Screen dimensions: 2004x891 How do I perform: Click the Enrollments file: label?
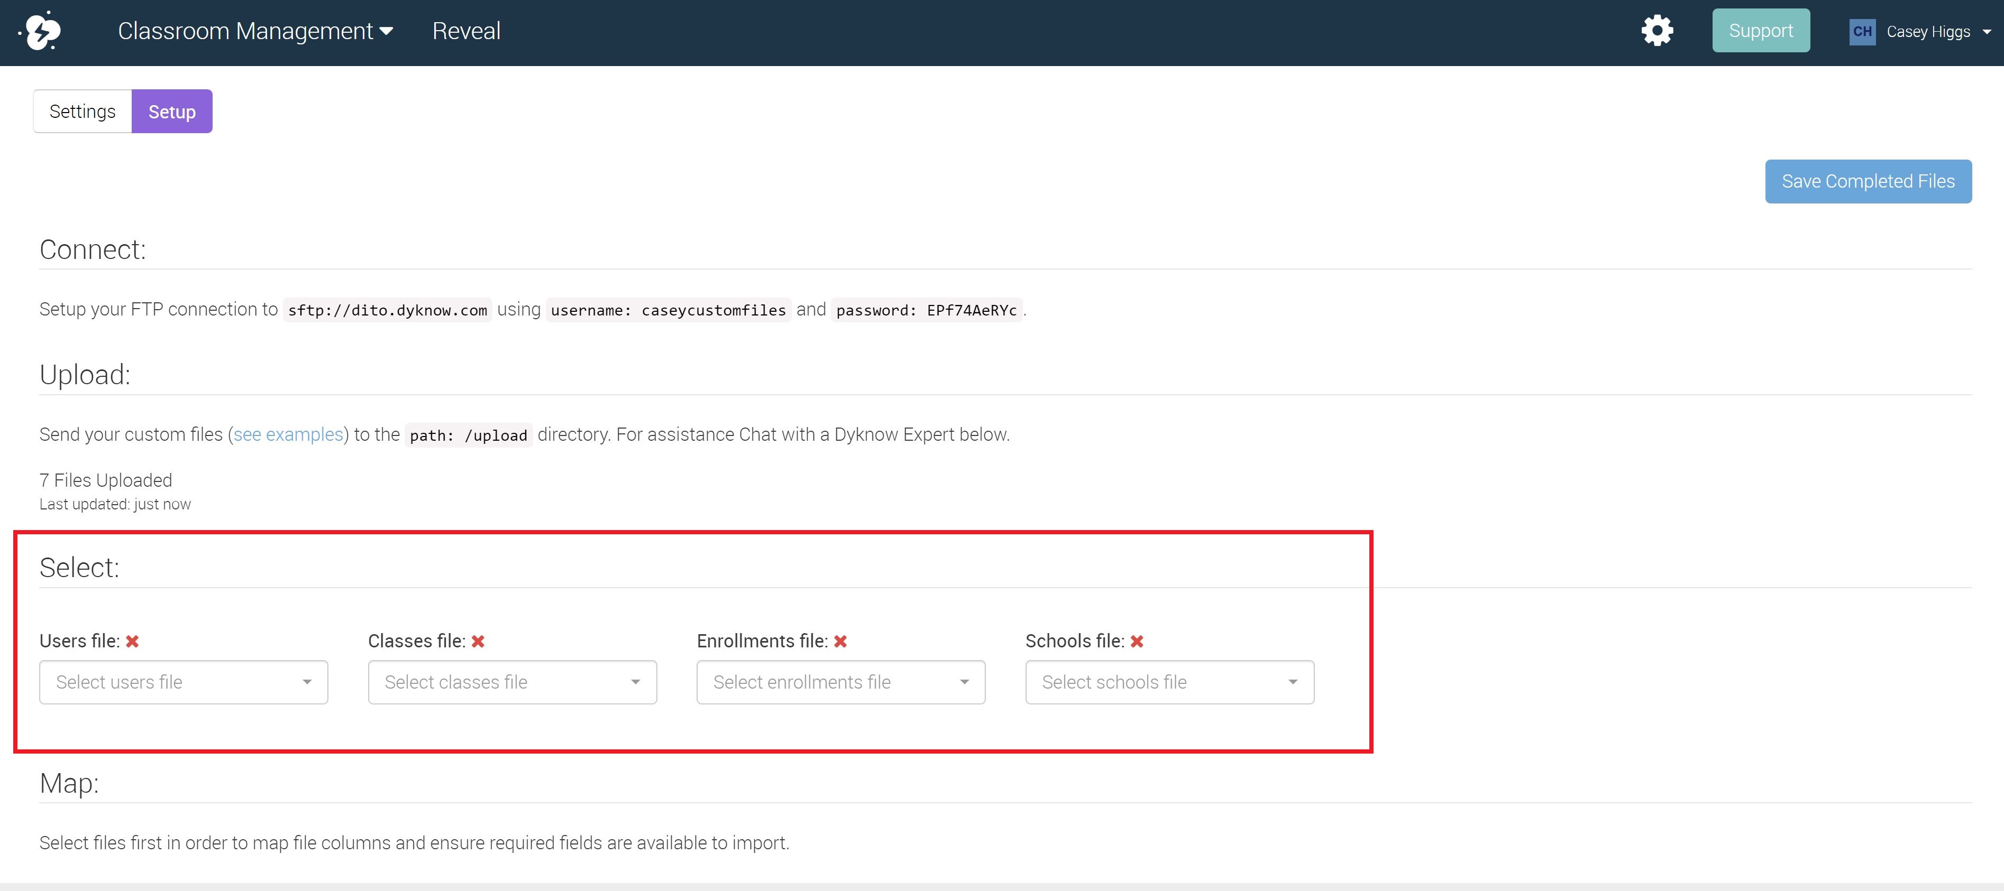[x=762, y=642]
